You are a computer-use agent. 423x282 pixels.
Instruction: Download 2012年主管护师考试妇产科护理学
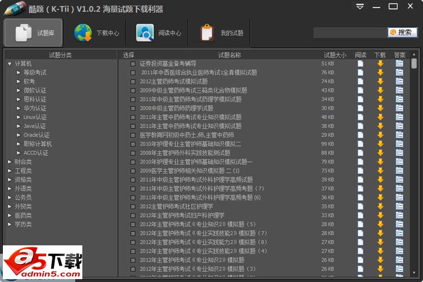[380, 215]
